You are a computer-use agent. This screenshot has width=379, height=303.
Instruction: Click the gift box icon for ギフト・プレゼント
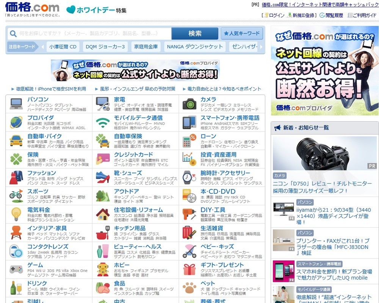click(x=189, y=269)
